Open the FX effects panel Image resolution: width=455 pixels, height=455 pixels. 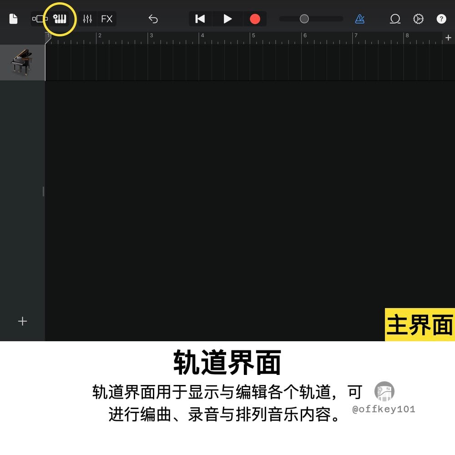(x=107, y=19)
